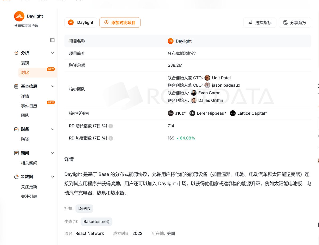
Task: Click the a16z investor logo
Action: [171, 113]
